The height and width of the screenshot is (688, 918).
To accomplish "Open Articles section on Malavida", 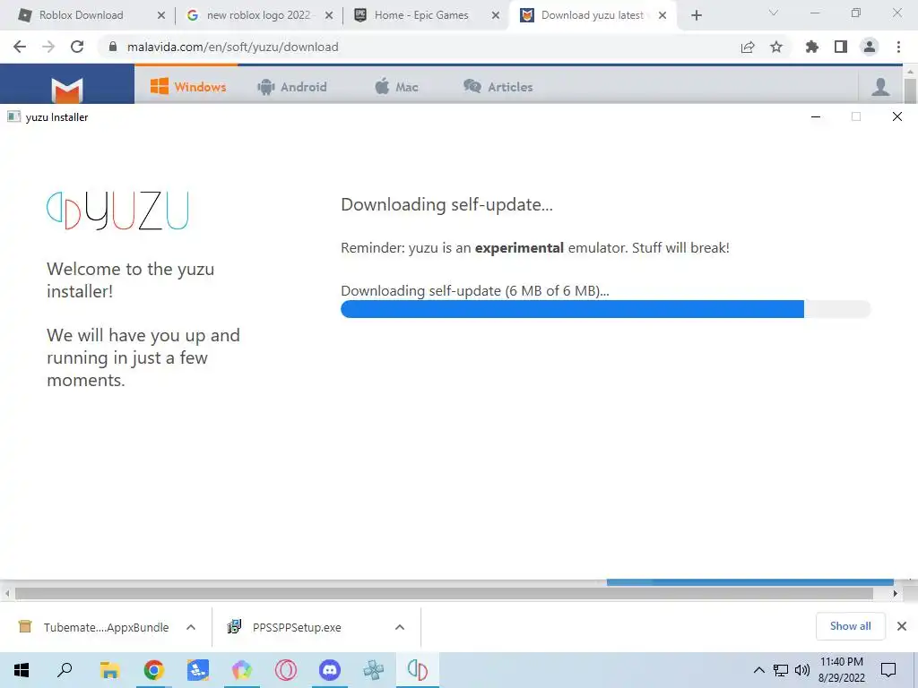I will (498, 87).
